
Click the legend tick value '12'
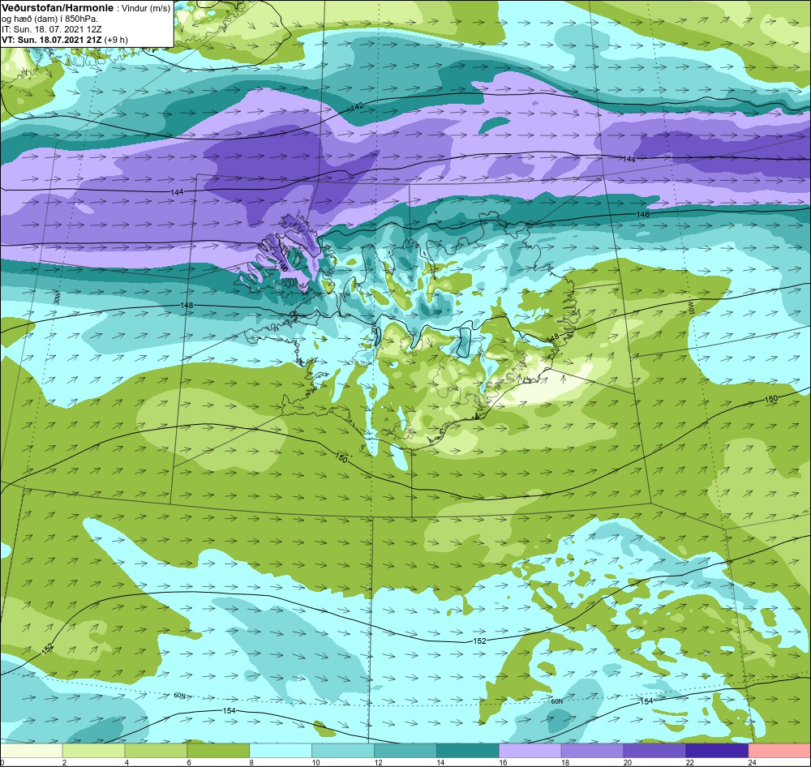pyautogui.click(x=379, y=762)
